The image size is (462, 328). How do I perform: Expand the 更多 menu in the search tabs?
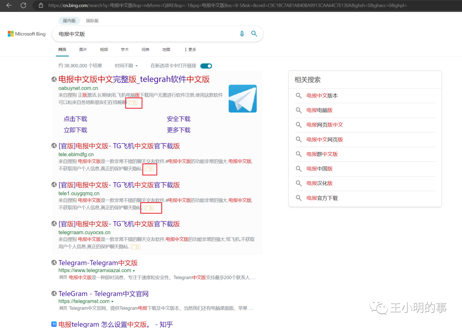190,50
